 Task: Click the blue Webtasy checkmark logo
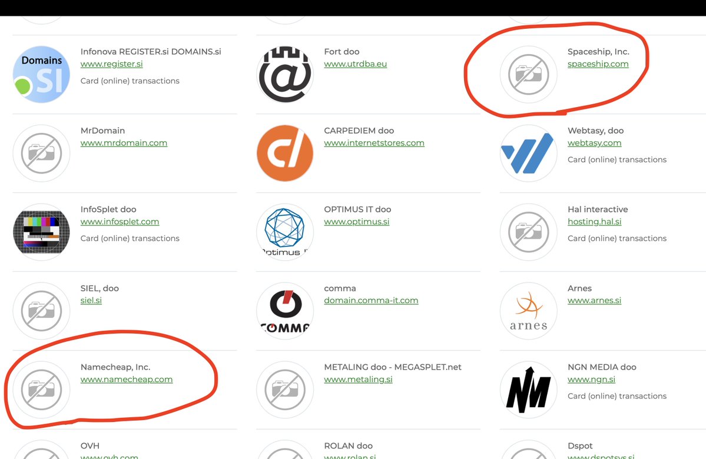coord(529,153)
